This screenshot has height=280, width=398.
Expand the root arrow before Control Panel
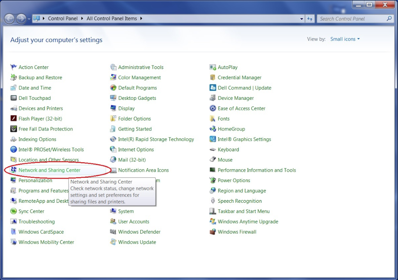[x=44, y=18]
